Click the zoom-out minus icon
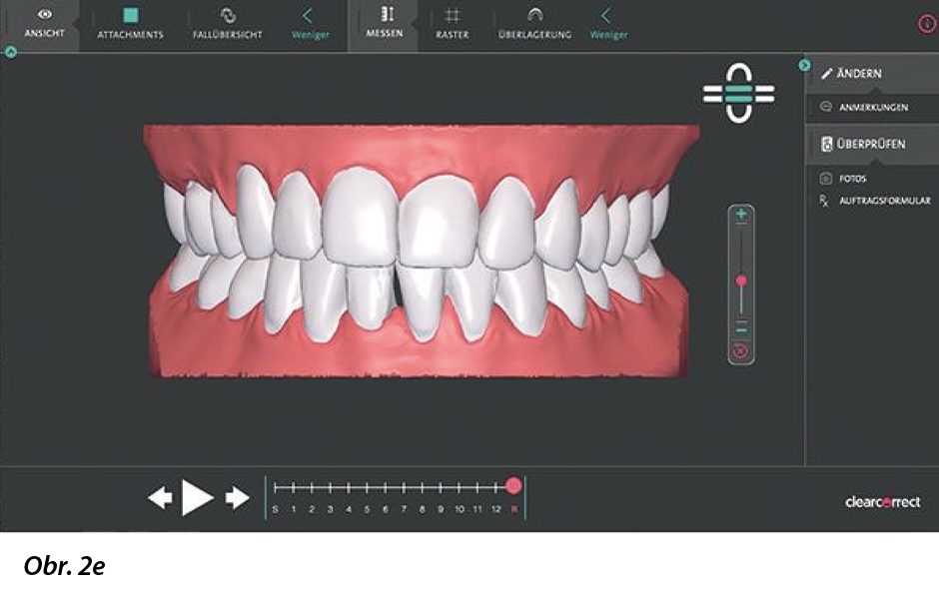 pyautogui.click(x=741, y=328)
